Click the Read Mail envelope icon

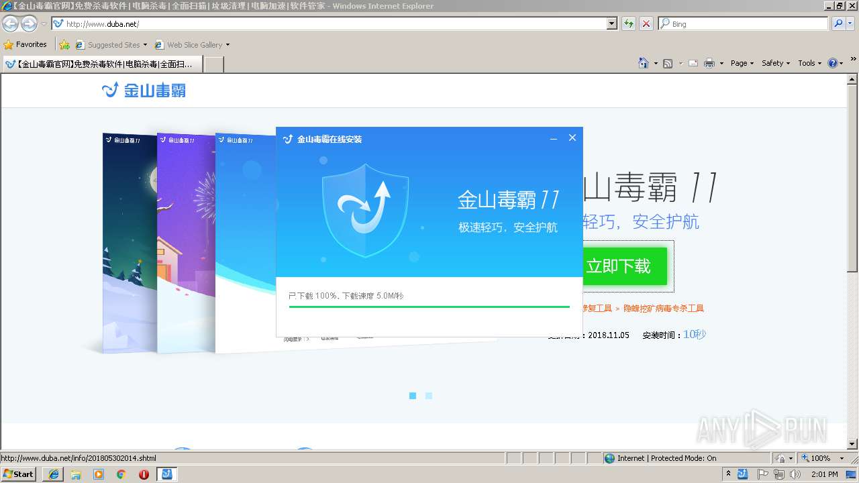[693, 63]
